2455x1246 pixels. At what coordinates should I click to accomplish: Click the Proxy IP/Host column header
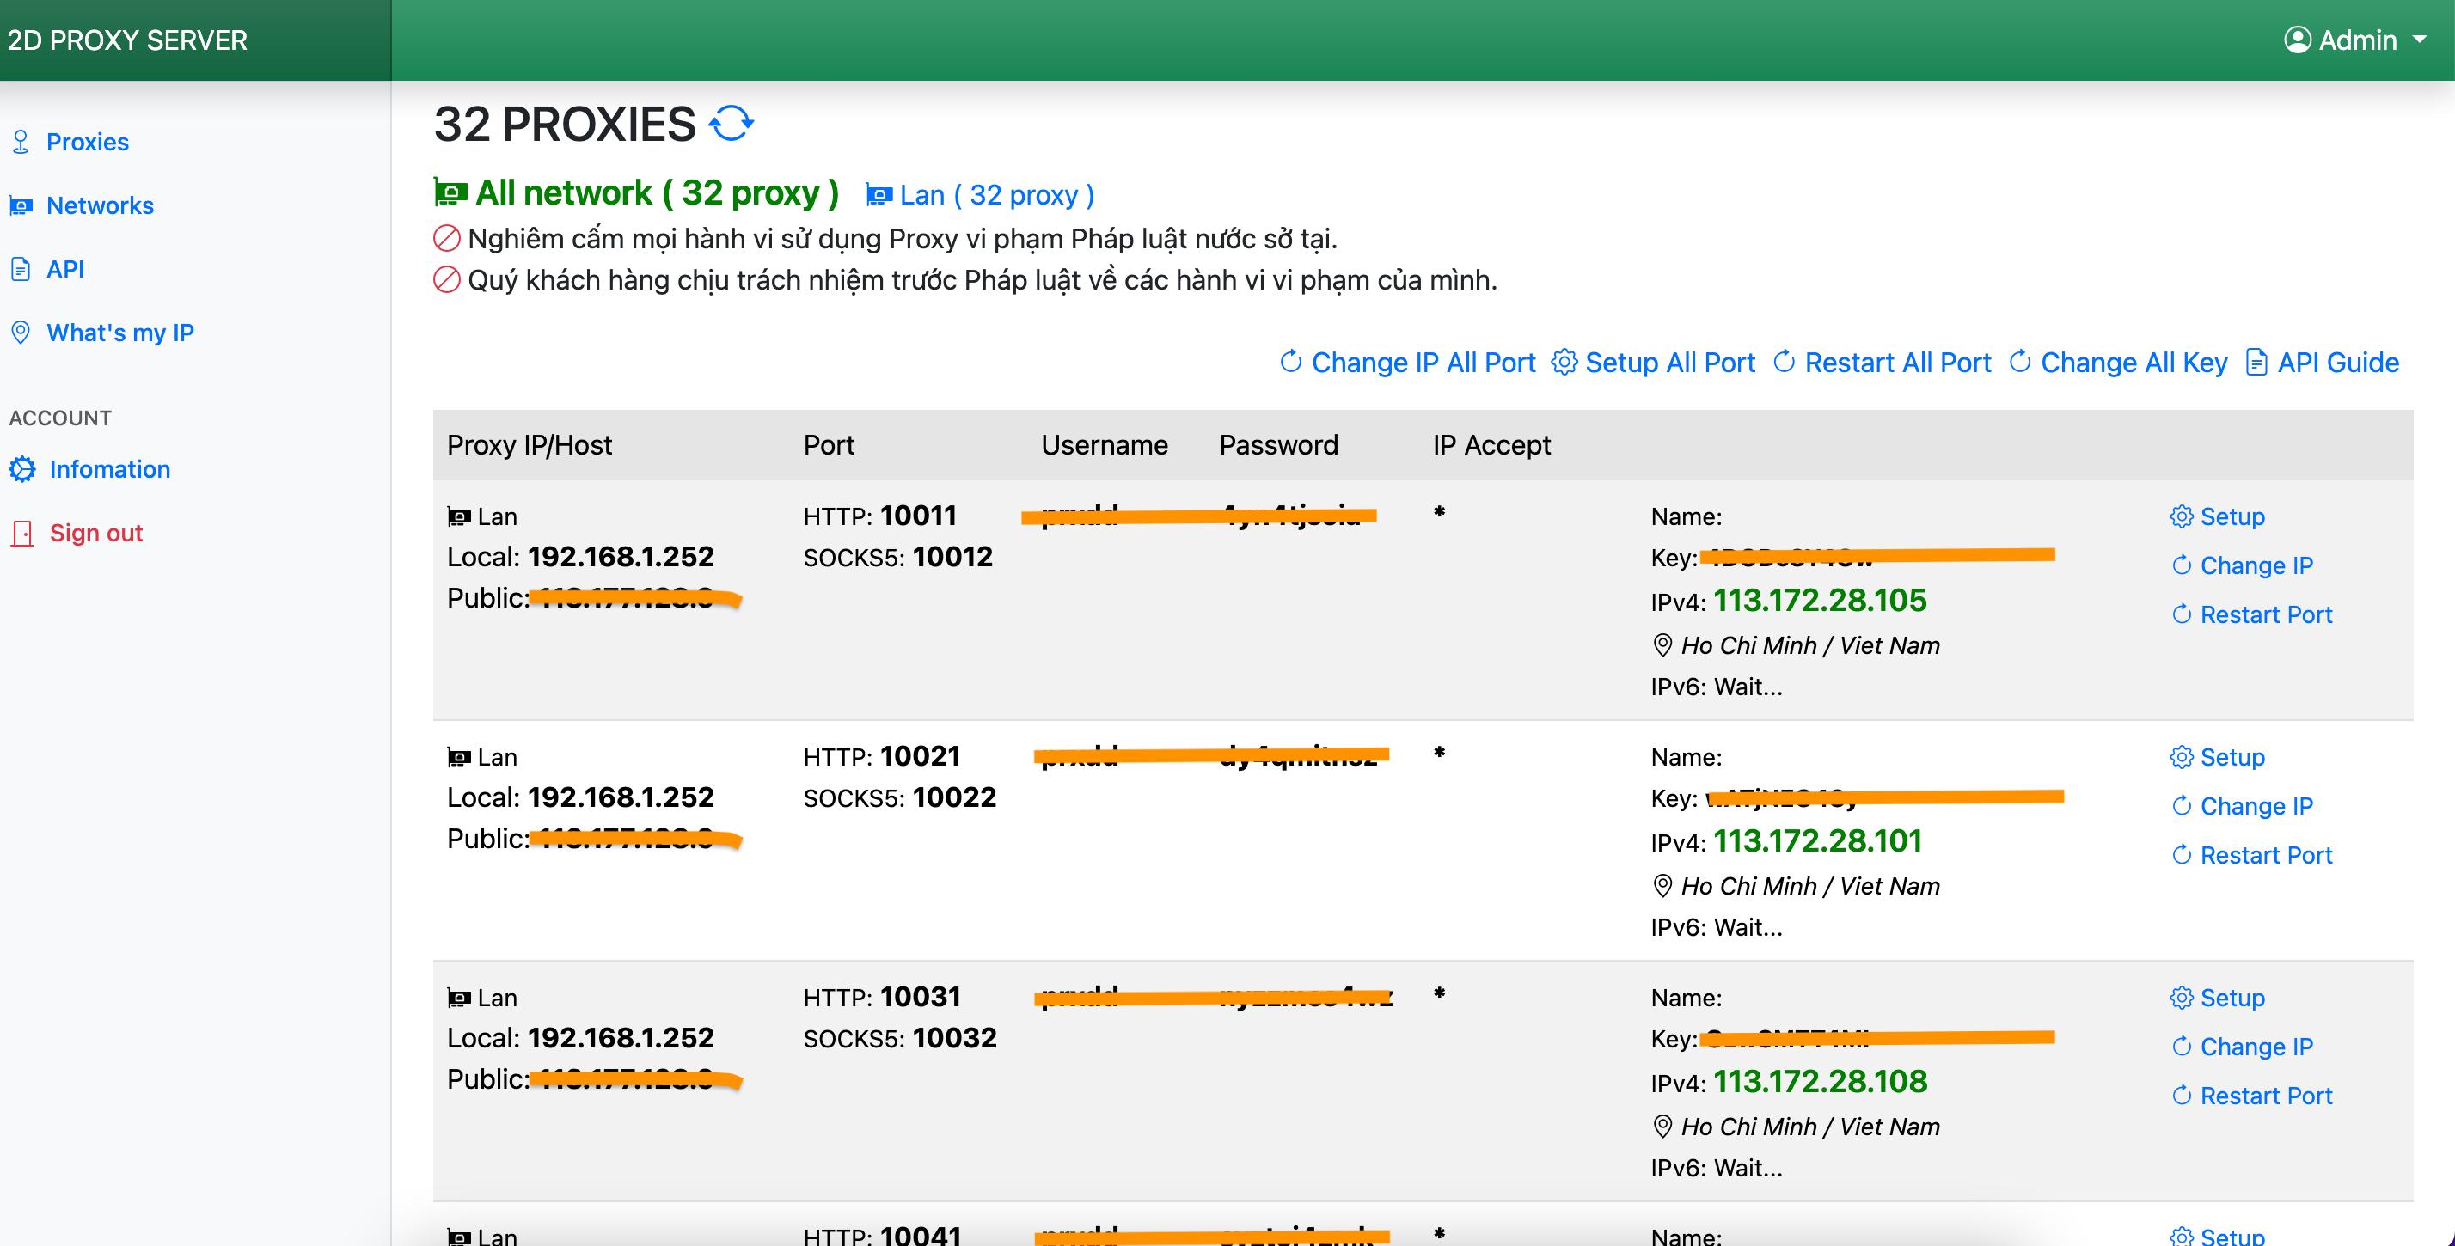[529, 446]
